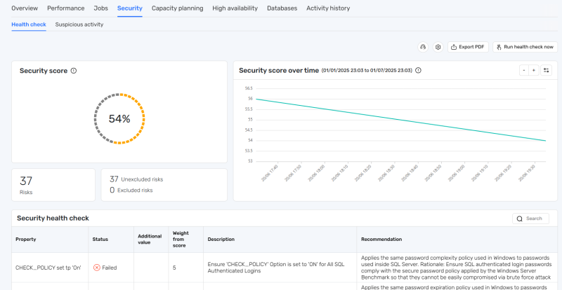Screen dimensions: 562x290
Task: Open health check settings gear
Action: tap(438, 47)
